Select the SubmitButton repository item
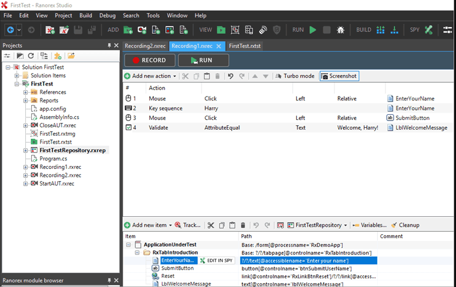This screenshot has height=287, width=456. [178, 268]
